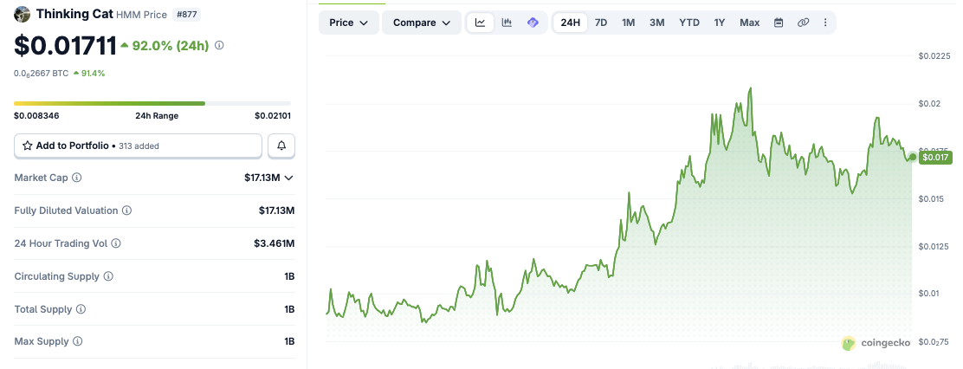Click the 24h low $0.008346 value
The image size is (963, 369).
[x=37, y=115]
